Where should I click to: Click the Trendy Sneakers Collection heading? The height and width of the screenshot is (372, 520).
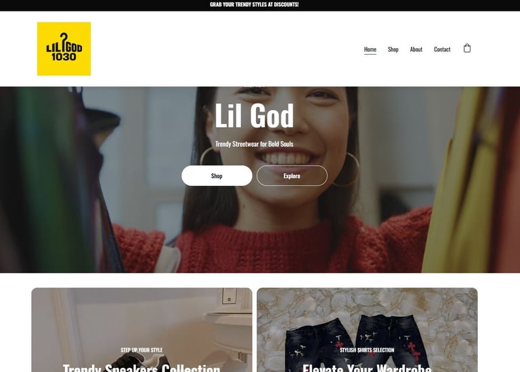click(x=142, y=368)
